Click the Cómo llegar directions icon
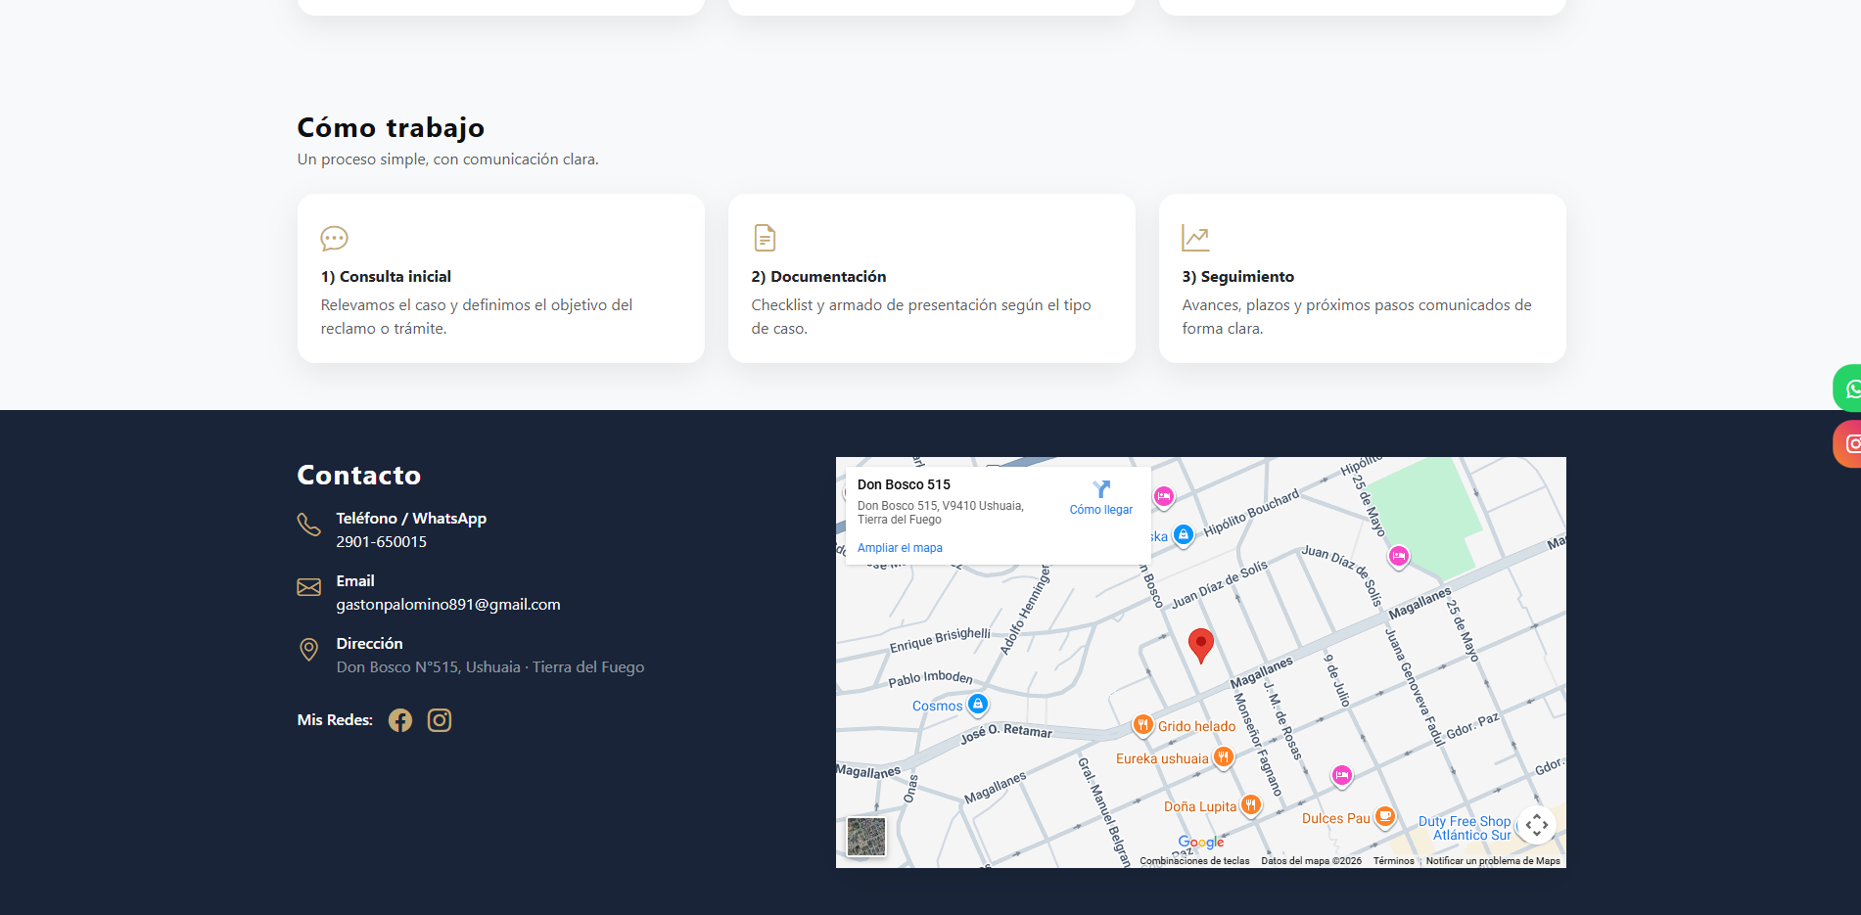Image resolution: width=1861 pixels, height=915 pixels. point(1101,489)
